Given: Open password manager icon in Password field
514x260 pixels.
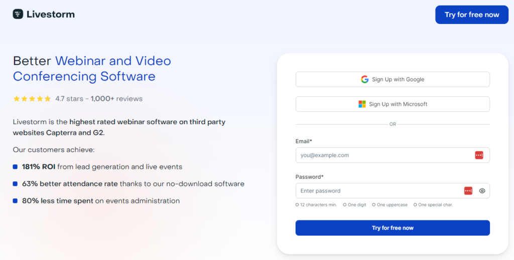Looking at the screenshot, I should click(x=468, y=191).
